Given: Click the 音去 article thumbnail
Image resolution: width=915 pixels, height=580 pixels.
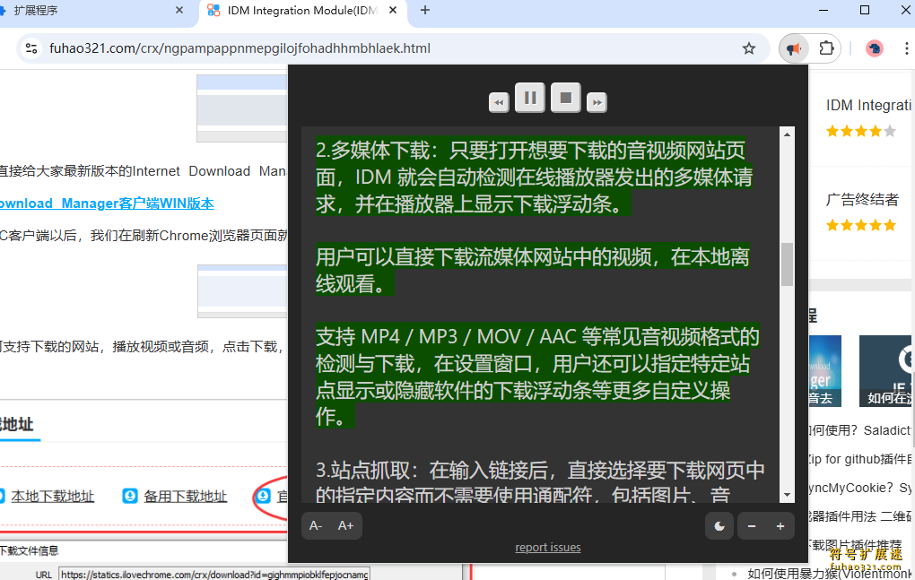Looking at the screenshot, I should [x=824, y=371].
